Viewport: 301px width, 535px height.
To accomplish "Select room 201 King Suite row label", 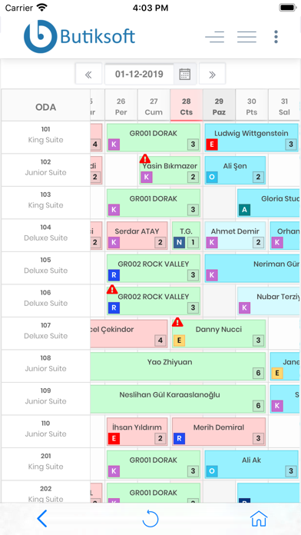I will tap(45, 464).
